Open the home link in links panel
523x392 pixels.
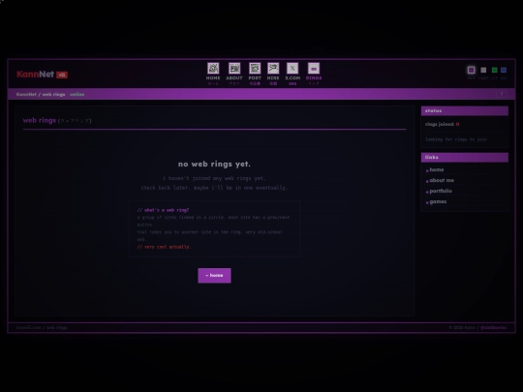[436, 169]
